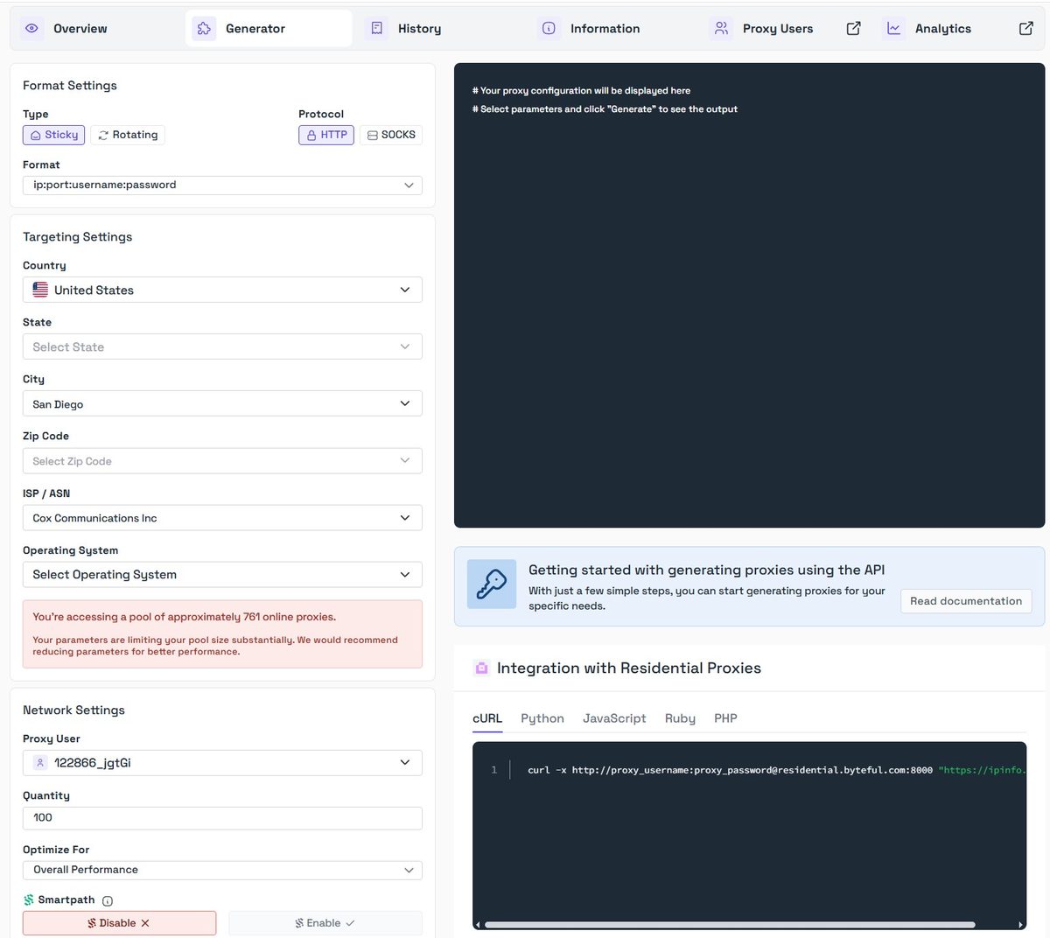The height and width of the screenshot is (938, 1050).
Task: Select the cURL code tab
Action: 487,718
